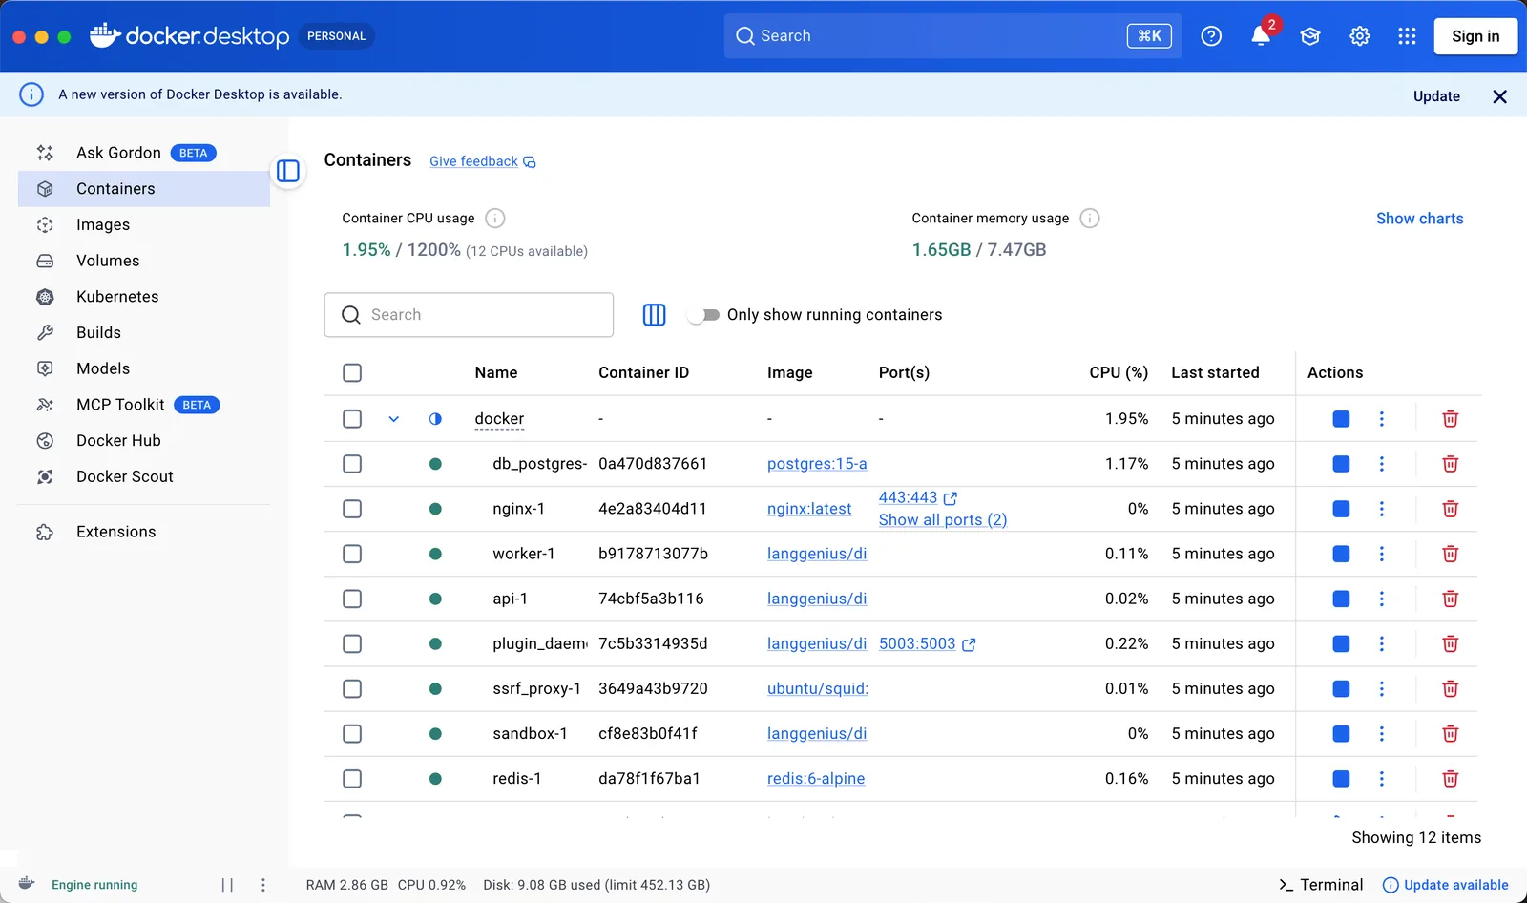The image size is (1527, 903).
Task: Open column manager icon next to search
Action: (x=654, y=315)
